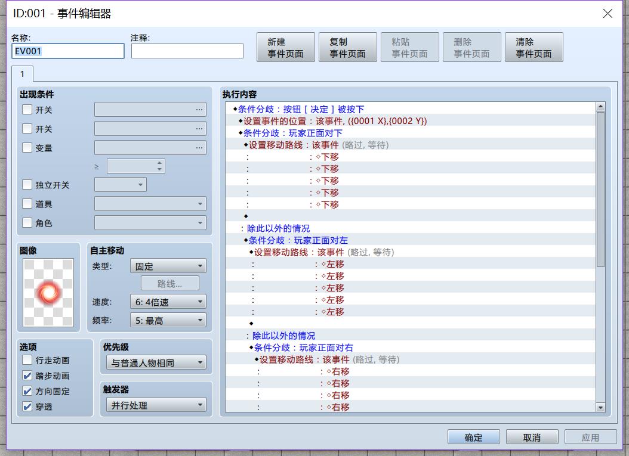
Task: Select event page tab 1
Action: (x=23, y=74)
